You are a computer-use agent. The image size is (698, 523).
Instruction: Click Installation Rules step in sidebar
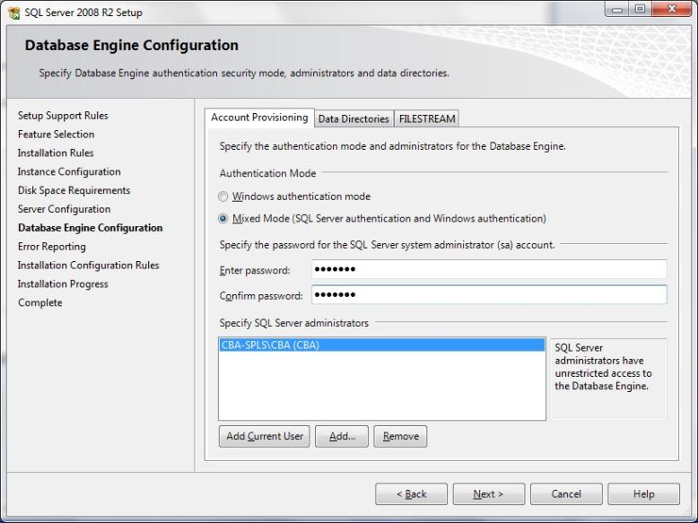56,153
